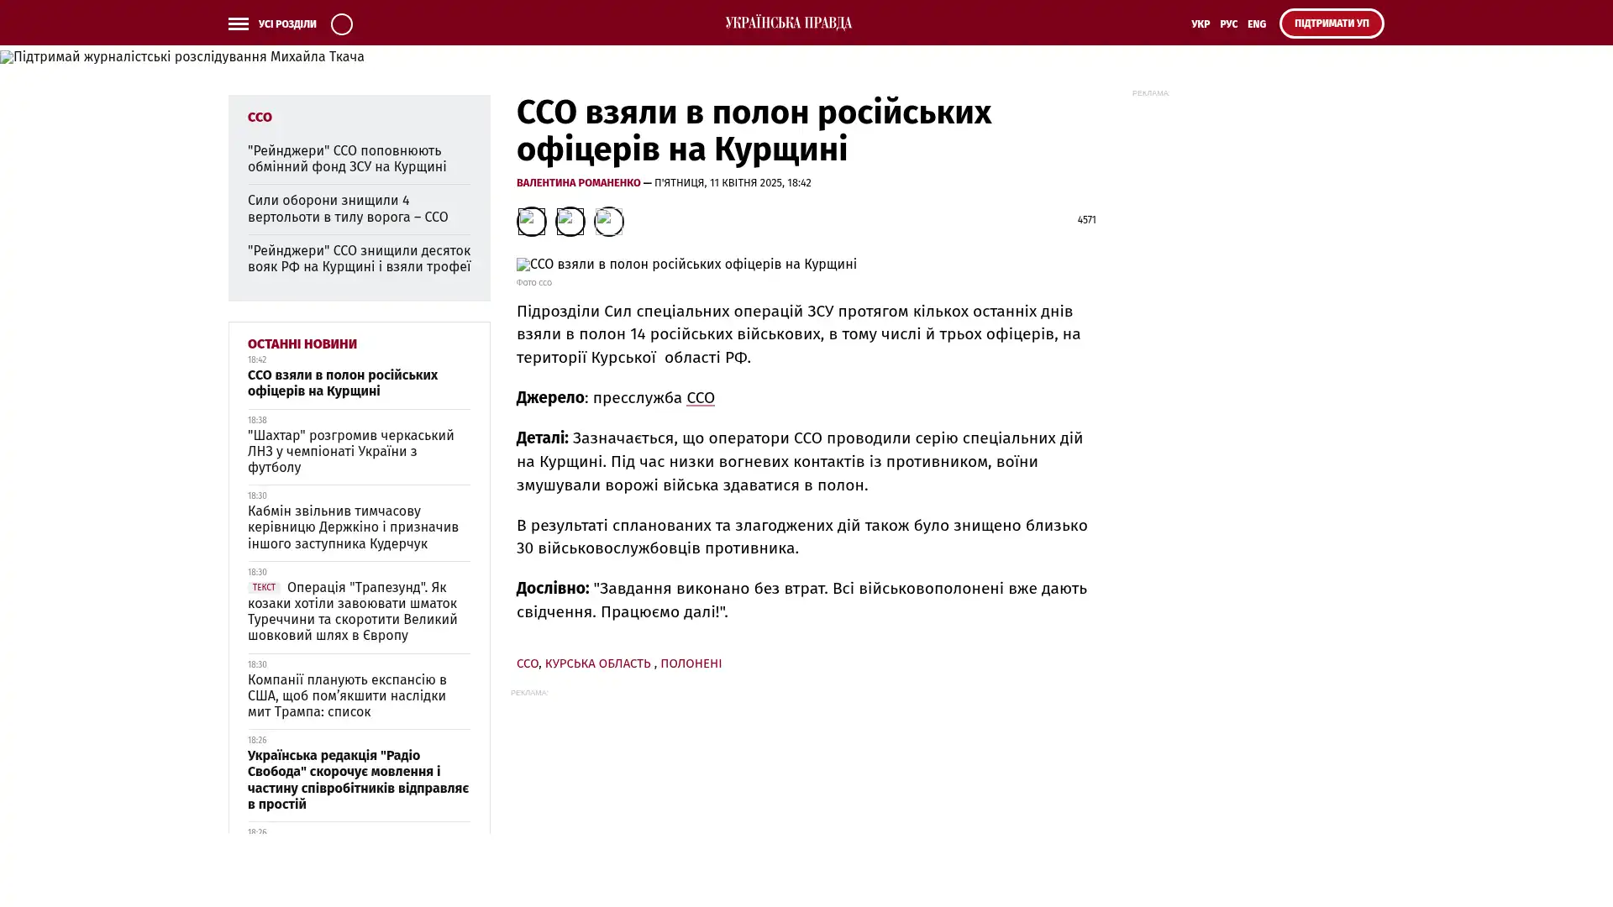Share article via third social icon
The image size is (1613, 907).
coord(609,222)
